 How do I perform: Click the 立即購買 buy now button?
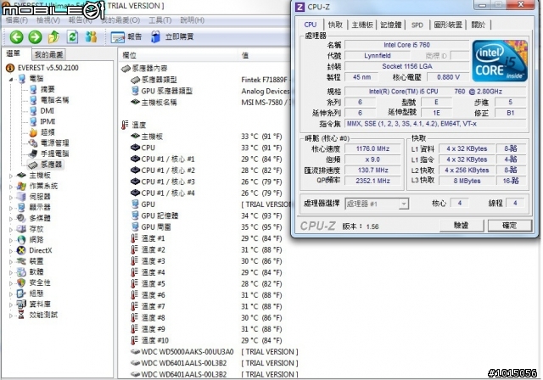(x=172, y=36)
